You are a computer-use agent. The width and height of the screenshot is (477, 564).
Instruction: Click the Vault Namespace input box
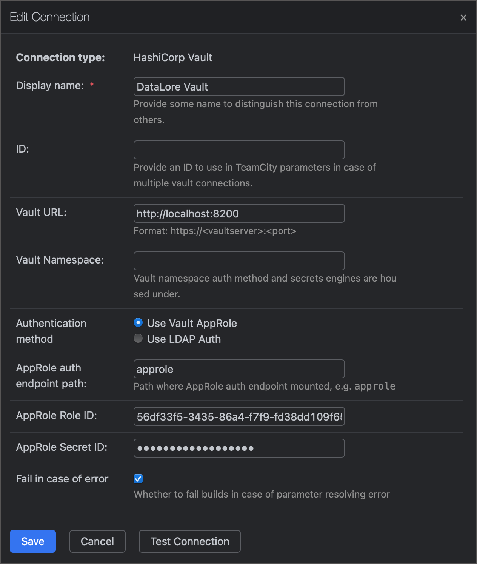pos(239,261)
